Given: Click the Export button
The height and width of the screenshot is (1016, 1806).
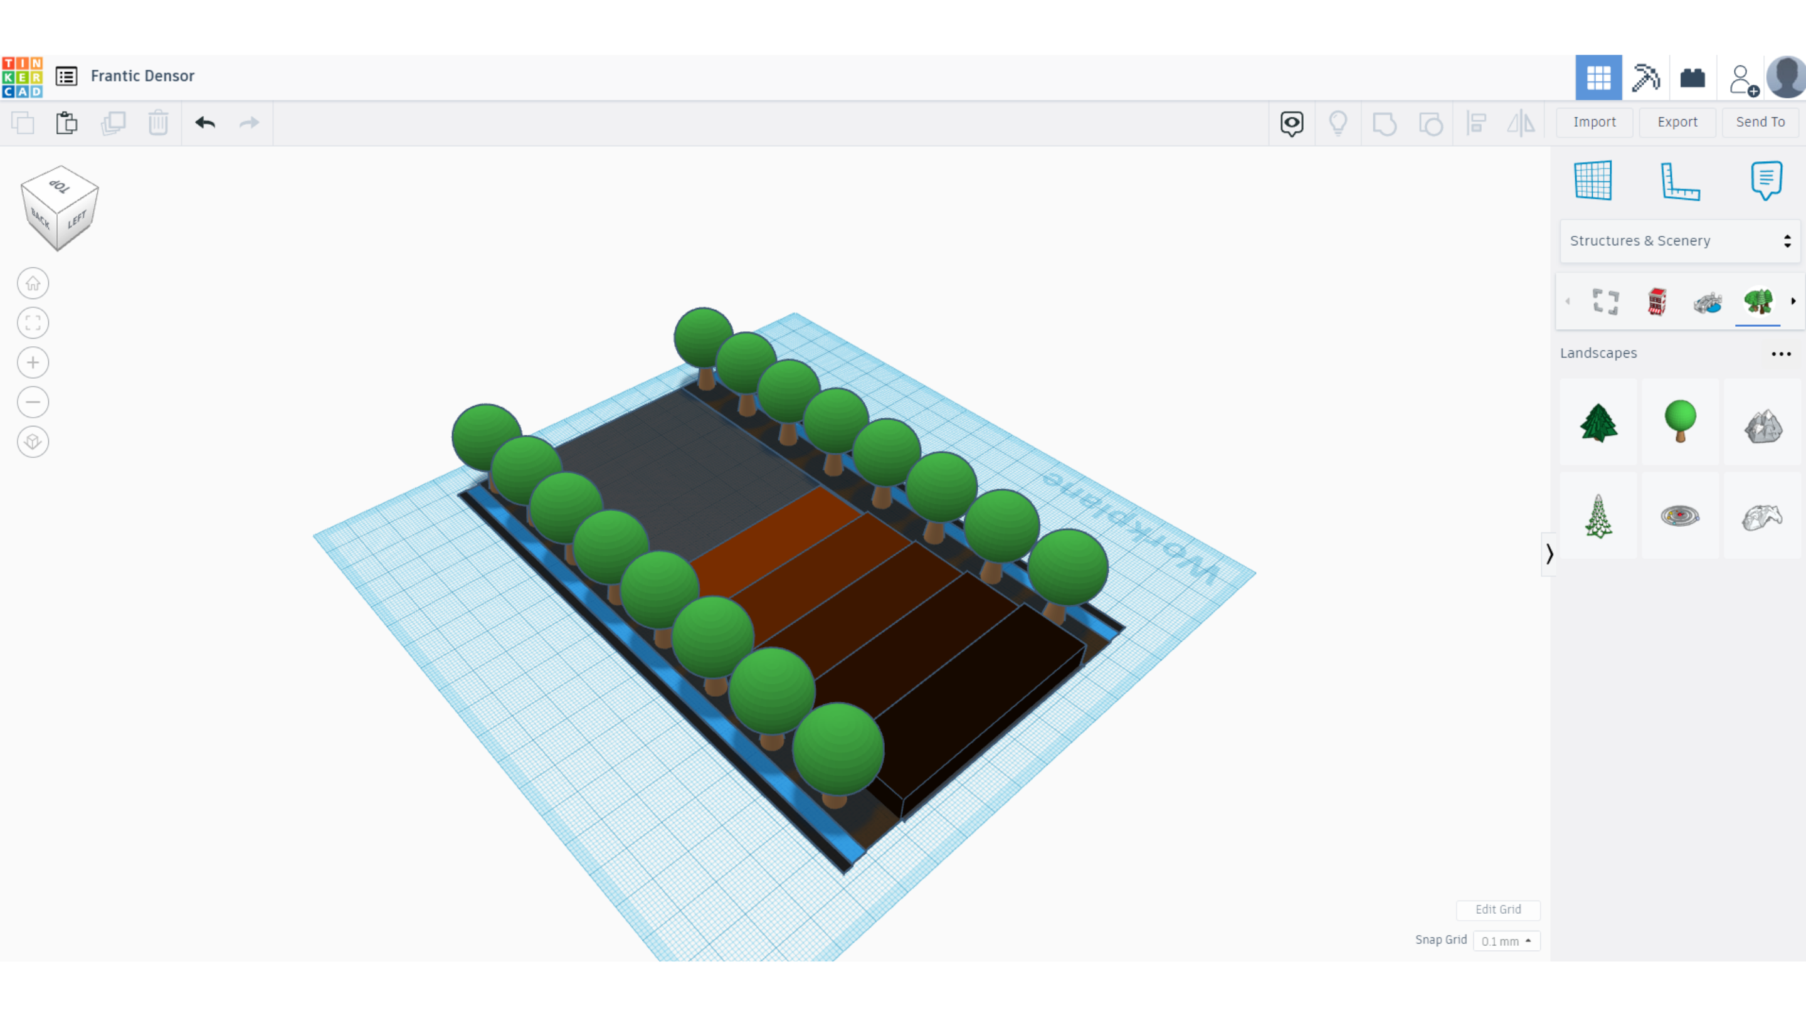Looking at the screenshot, I should click(1677, 122).
